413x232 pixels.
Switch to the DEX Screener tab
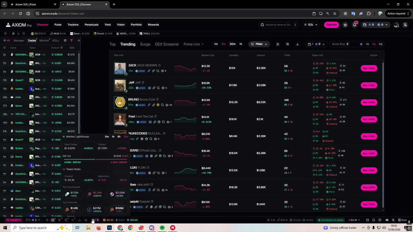(167, 44)
